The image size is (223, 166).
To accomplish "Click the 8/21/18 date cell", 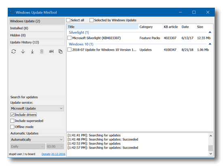I will [187, 50].
